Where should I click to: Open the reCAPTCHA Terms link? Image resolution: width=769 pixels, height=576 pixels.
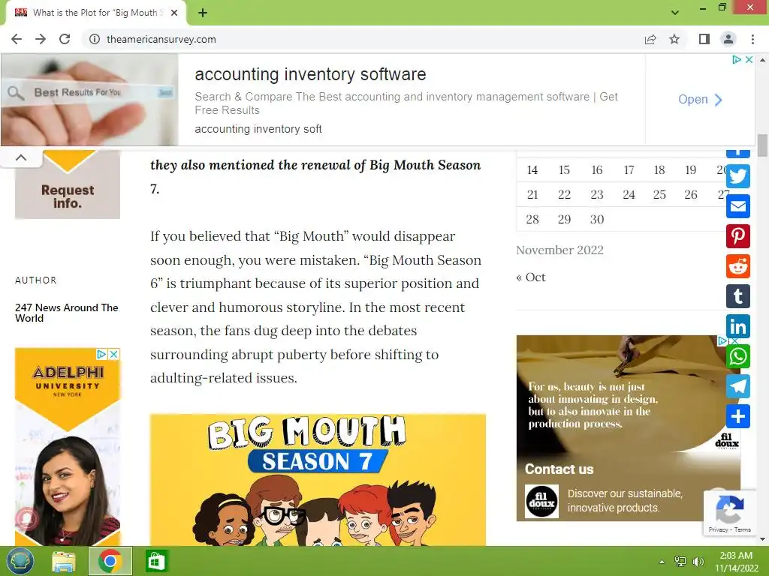(743, 529)
